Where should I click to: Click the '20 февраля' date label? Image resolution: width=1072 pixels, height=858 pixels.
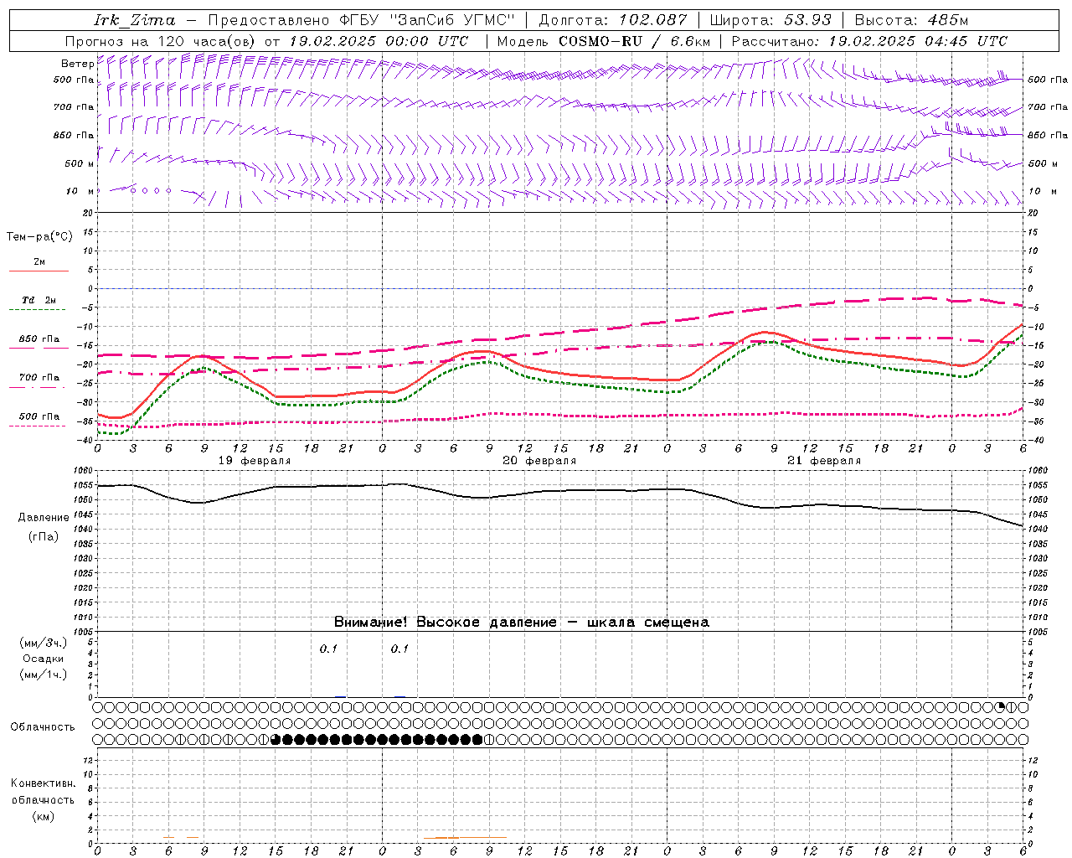[x=539, y=461]
